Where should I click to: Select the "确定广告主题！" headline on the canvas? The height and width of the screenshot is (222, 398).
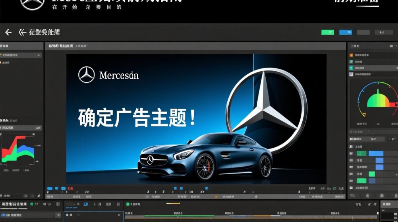[x=137, y=118]
